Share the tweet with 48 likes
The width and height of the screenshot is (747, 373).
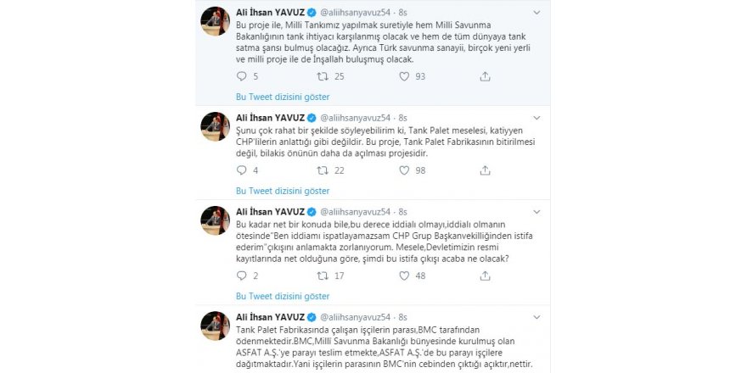(x=485, y=276)
